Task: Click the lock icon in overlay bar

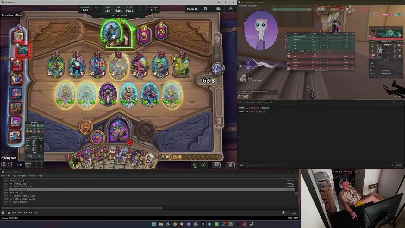Action: point(231,9)
